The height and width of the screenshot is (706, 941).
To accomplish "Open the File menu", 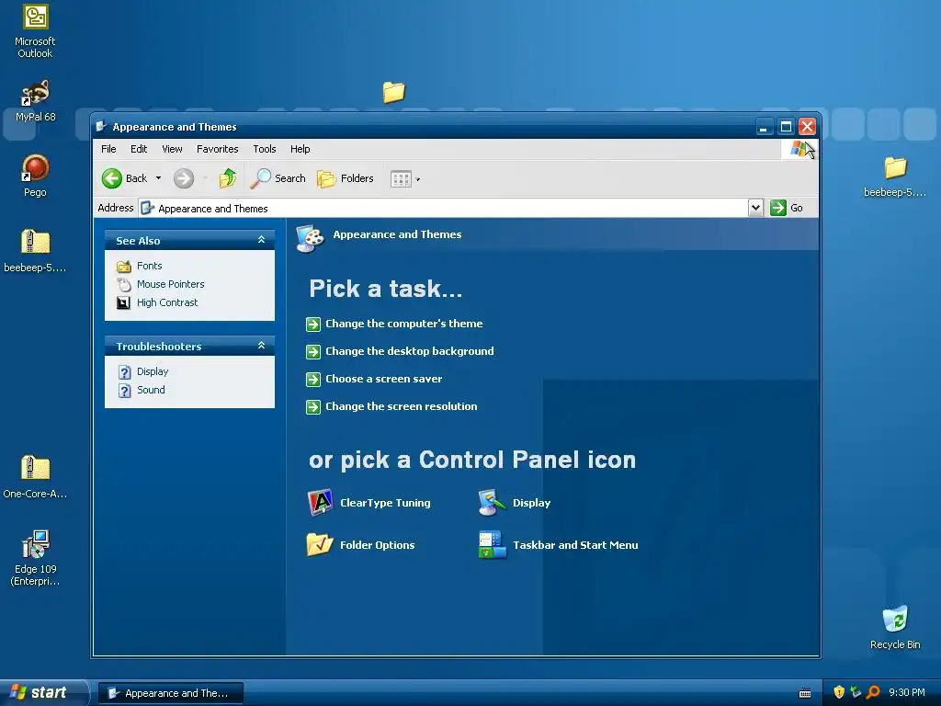I will pos(108,149).
